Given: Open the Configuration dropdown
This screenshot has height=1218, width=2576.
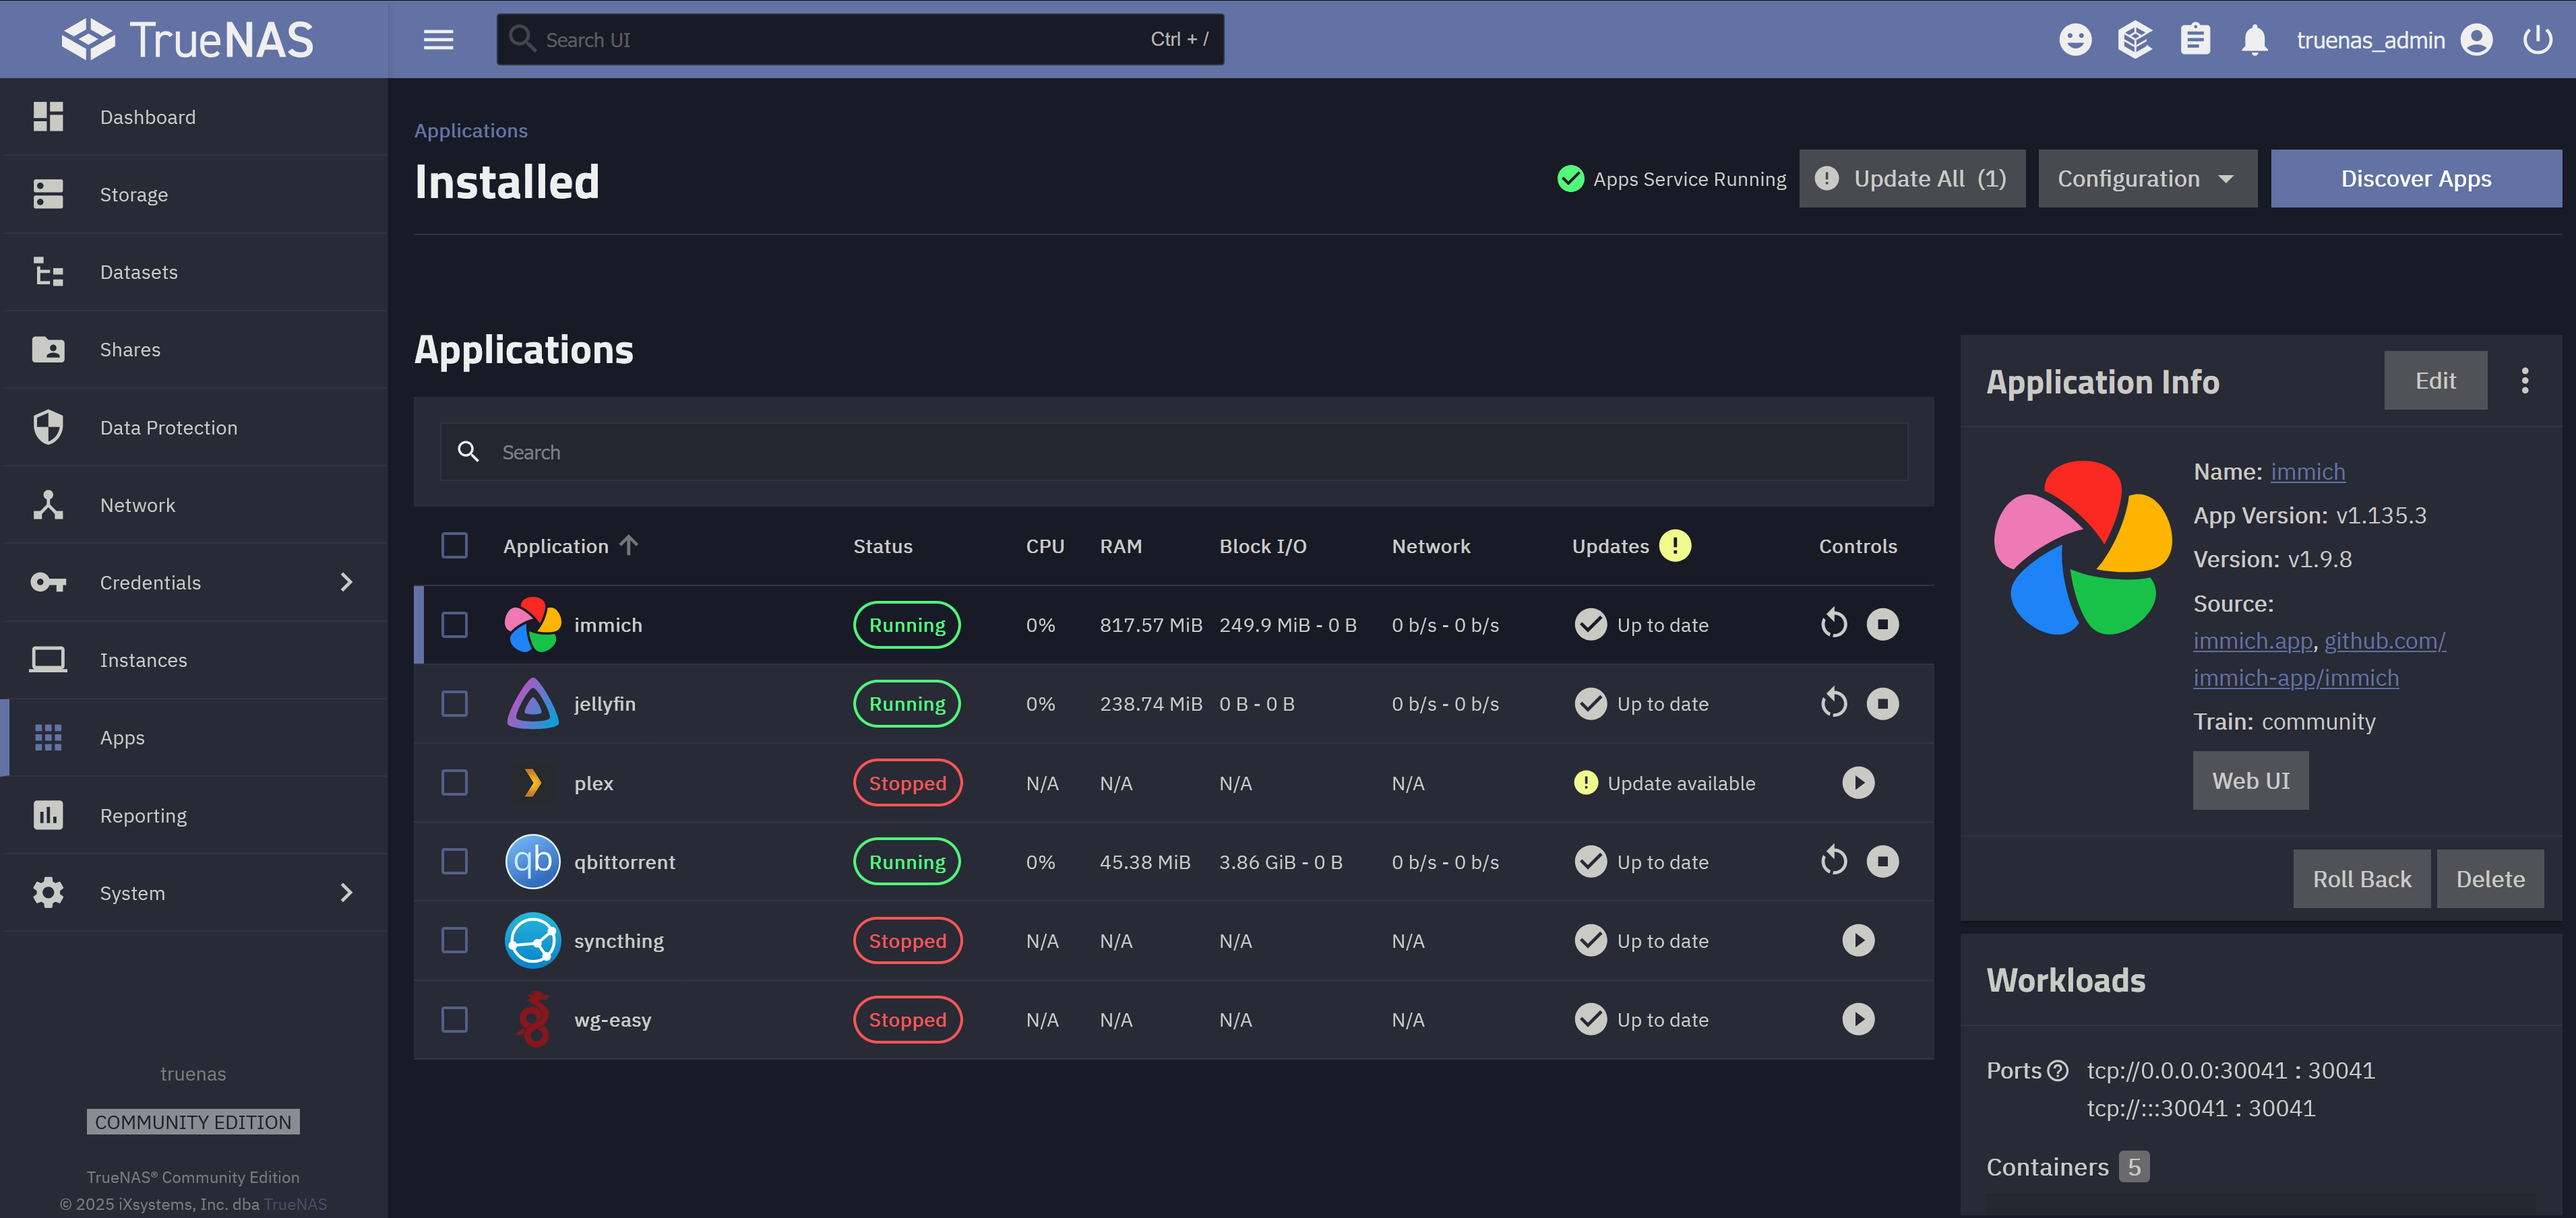Looking at the screenshot, I should coord(2147,179).
